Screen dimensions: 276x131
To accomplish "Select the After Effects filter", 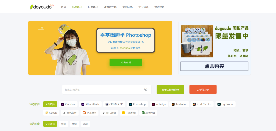I will point(90,104).
